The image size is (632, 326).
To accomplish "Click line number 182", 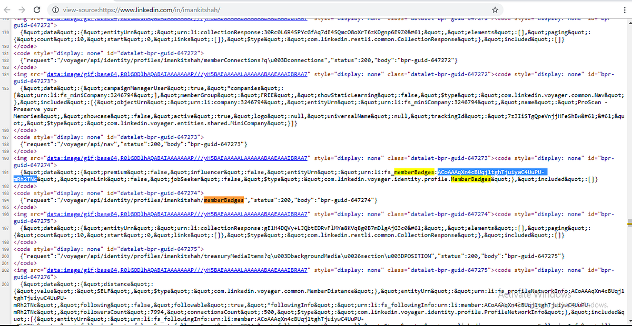I will tap(6, 61).
